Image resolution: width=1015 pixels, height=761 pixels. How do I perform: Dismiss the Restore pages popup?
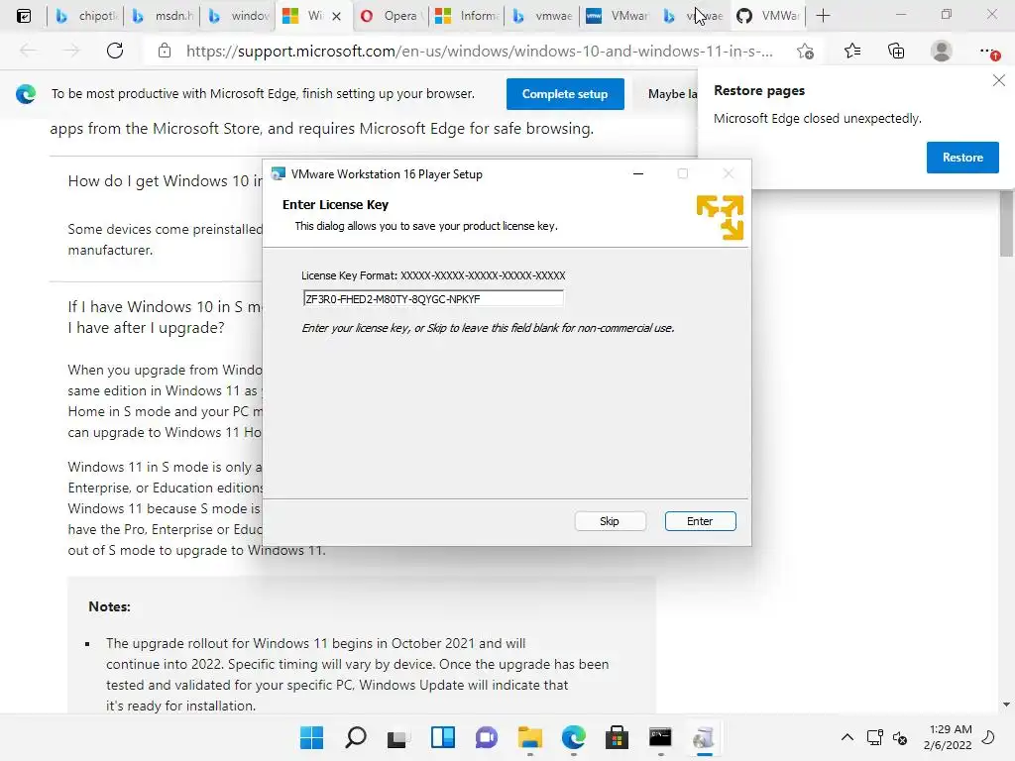999,80
